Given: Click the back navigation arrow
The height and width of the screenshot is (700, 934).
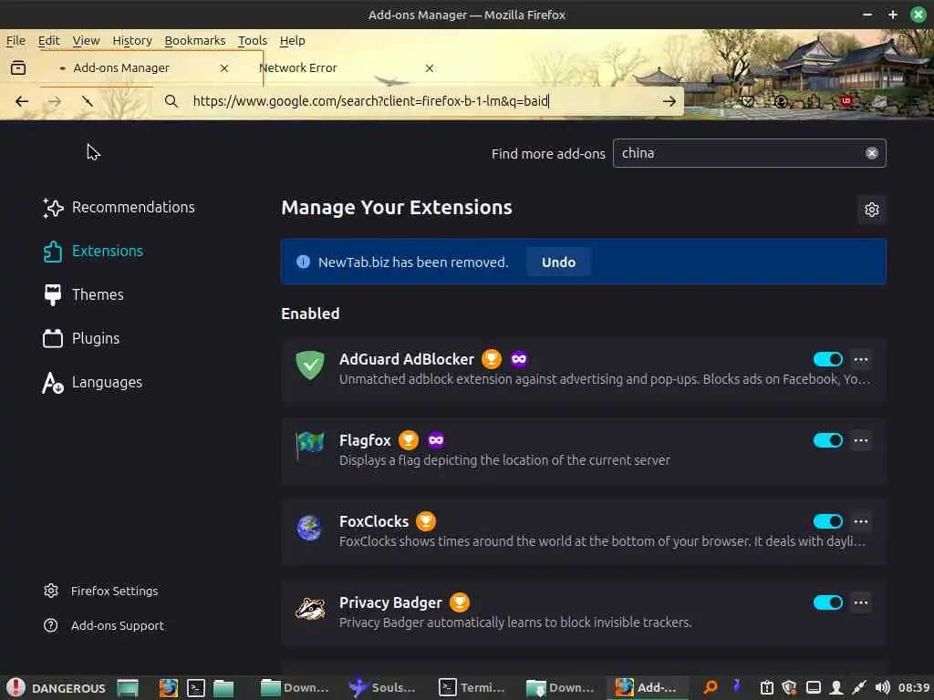Looking at the screenshot, I should click(x=22, y=101).
